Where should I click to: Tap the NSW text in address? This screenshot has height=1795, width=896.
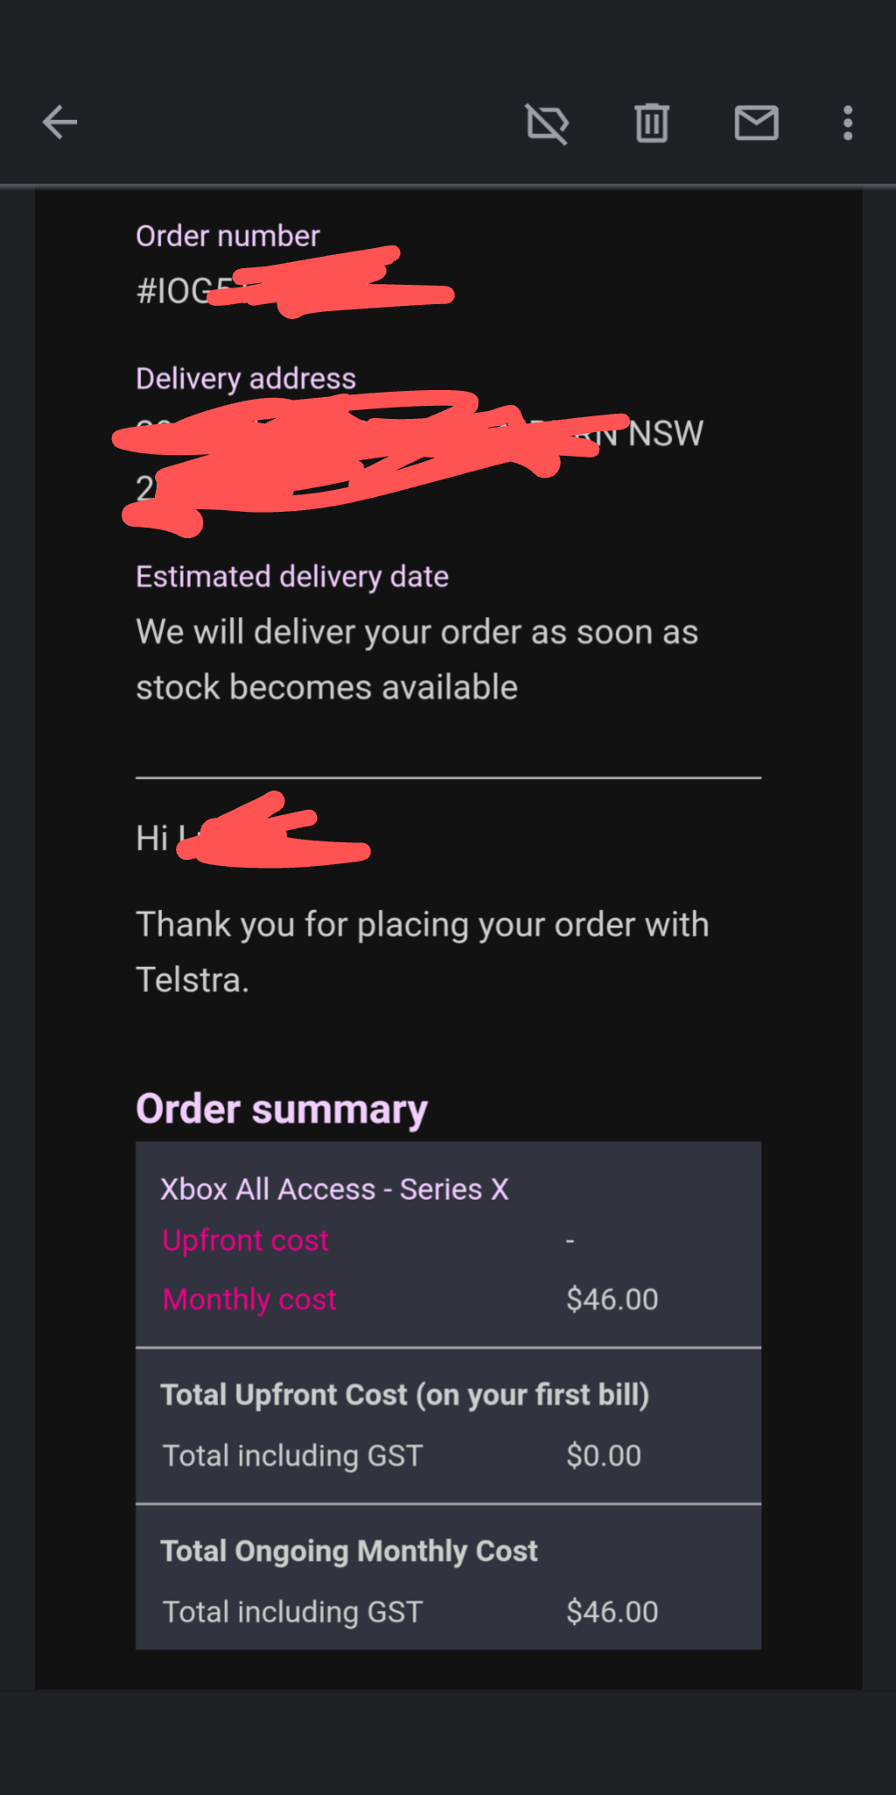coord(666,433)
